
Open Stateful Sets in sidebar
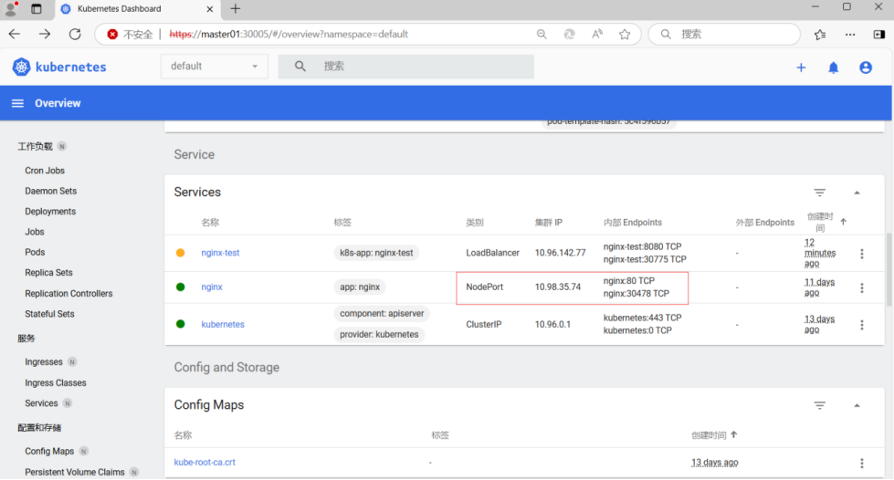click(49, 314)
